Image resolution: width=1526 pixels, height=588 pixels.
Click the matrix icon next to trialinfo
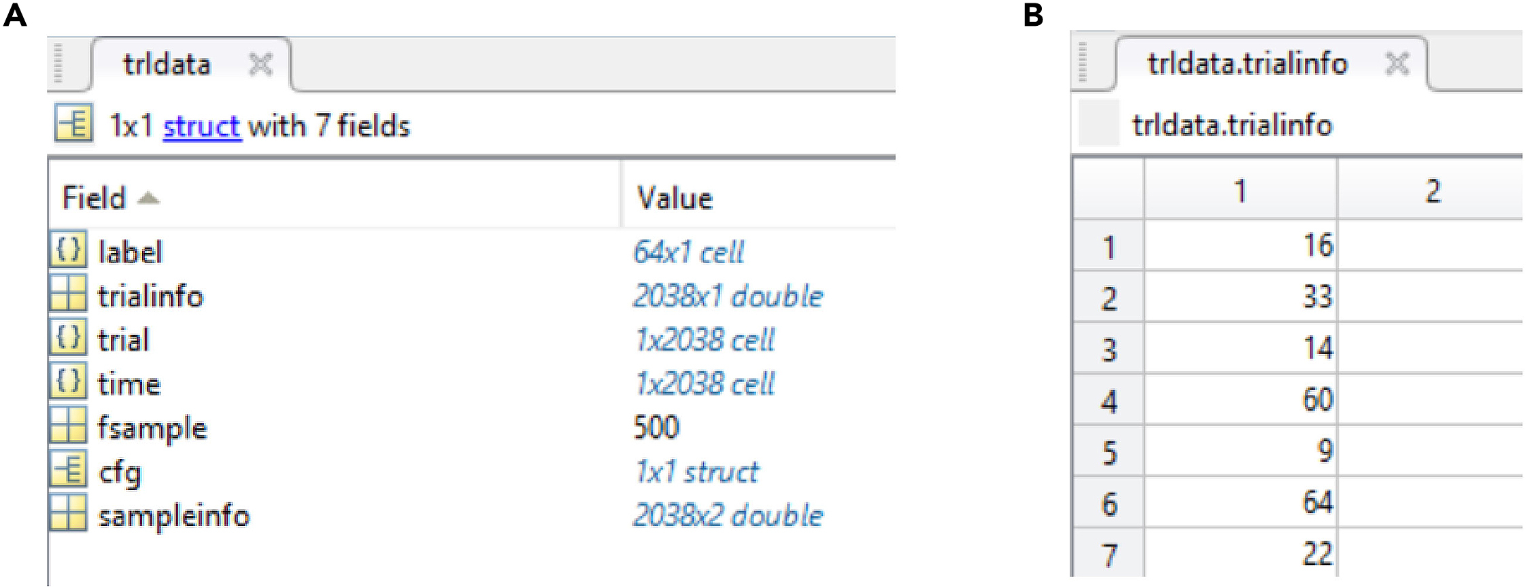tap(68, 294)
